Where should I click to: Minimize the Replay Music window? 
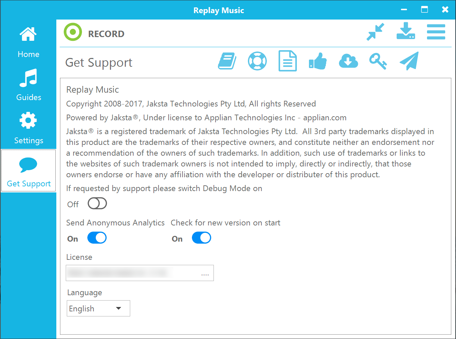click(404, 10)
